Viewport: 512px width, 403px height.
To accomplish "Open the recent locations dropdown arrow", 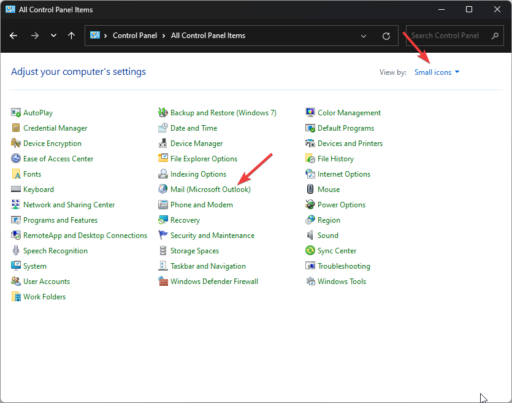I will point(53,36).
